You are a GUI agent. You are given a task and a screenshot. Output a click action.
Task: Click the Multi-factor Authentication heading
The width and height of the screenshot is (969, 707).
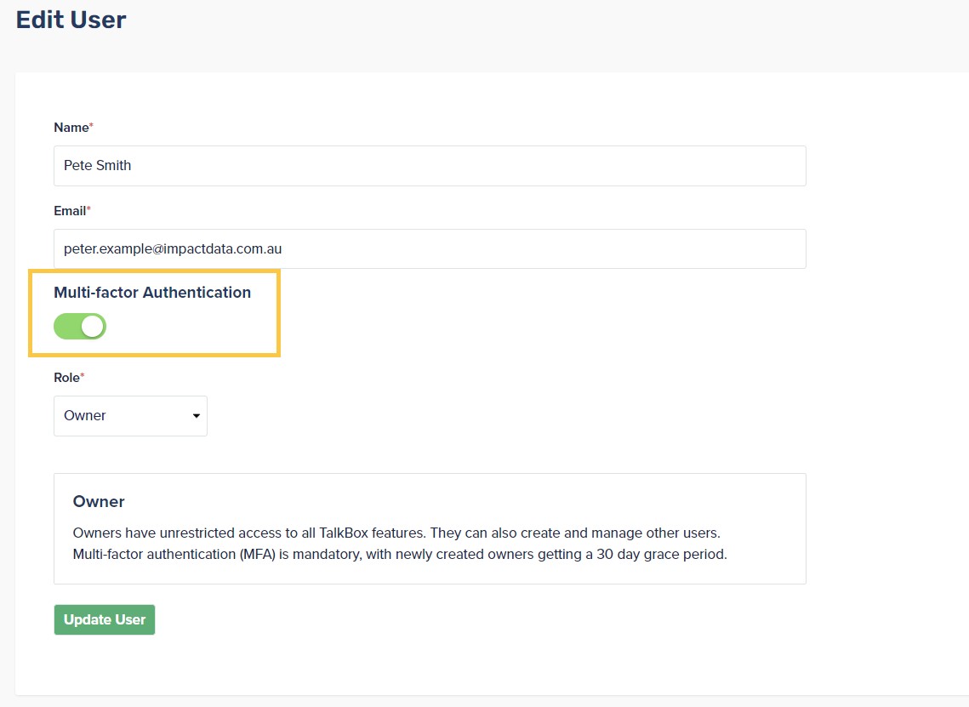153,292
